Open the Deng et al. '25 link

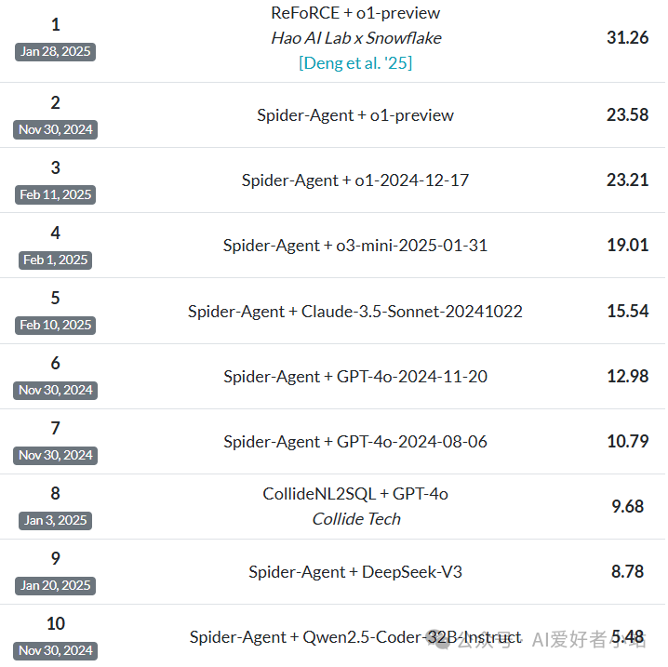tap(355, 63)
